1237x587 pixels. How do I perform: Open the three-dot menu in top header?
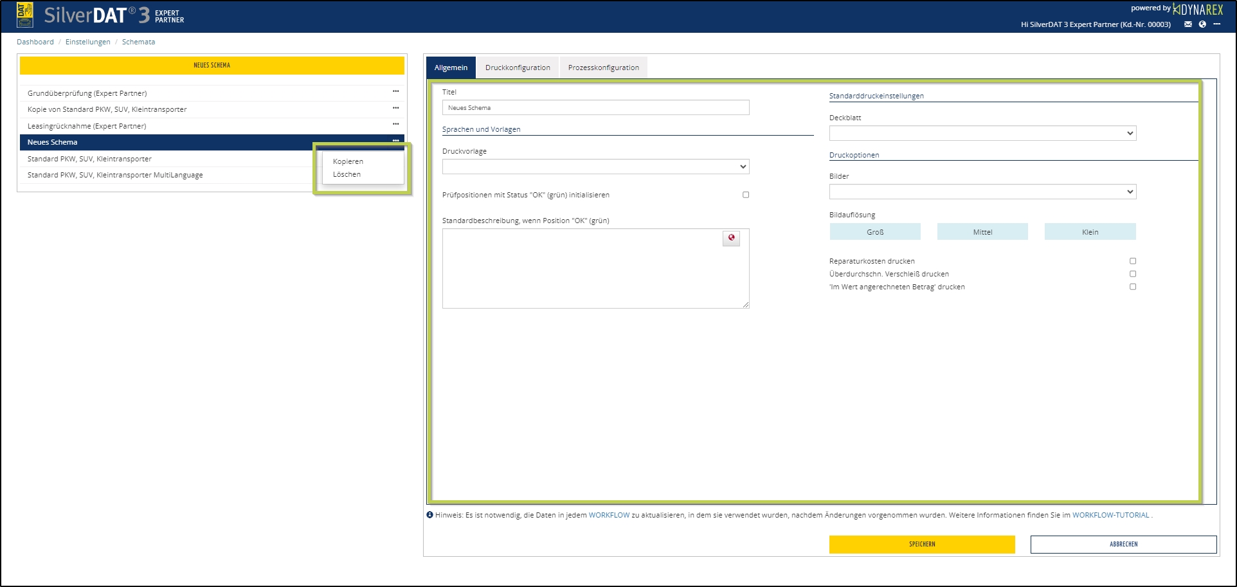tap(1216, 24)
